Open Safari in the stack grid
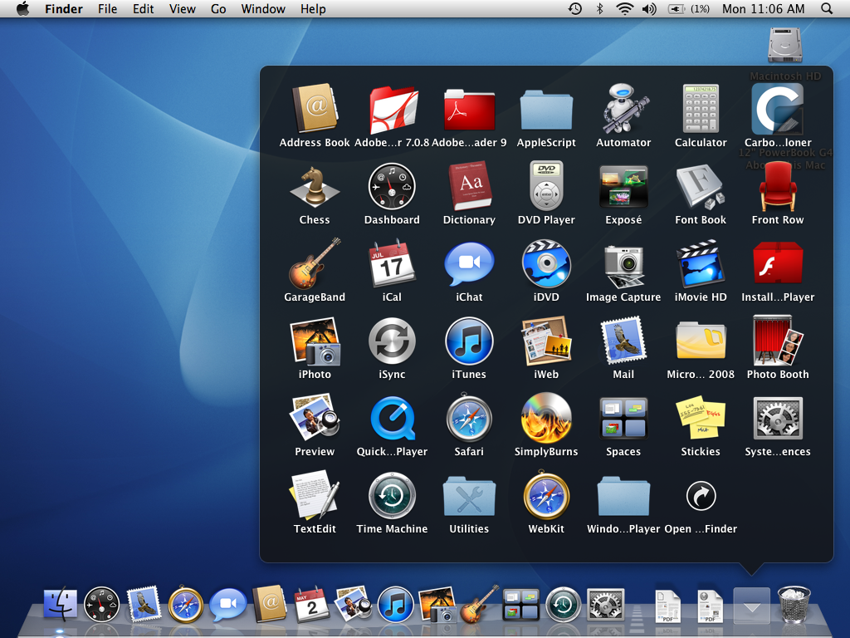The height and width of the screenshot is (638, 850). pyautogui.click(x=469, y=418)
